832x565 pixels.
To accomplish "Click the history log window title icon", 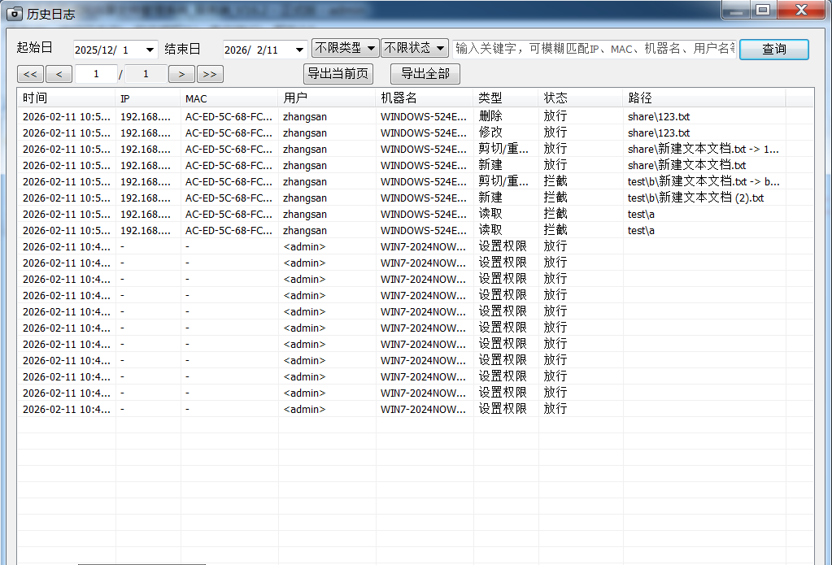I will coord(15,13).
